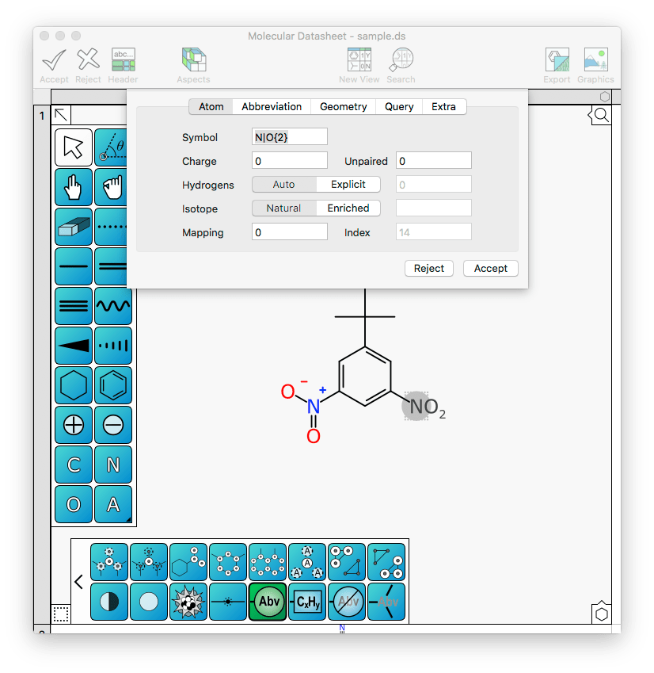Viewport: 654px width, 673px height.
Task: Select the positive charge (plus) tool
Action: 74,425
